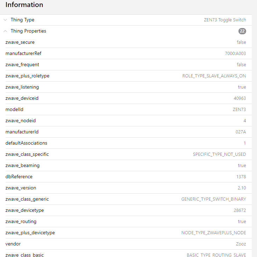
Task: Click the dbReference value 1378
Action: tap(241, 177)
